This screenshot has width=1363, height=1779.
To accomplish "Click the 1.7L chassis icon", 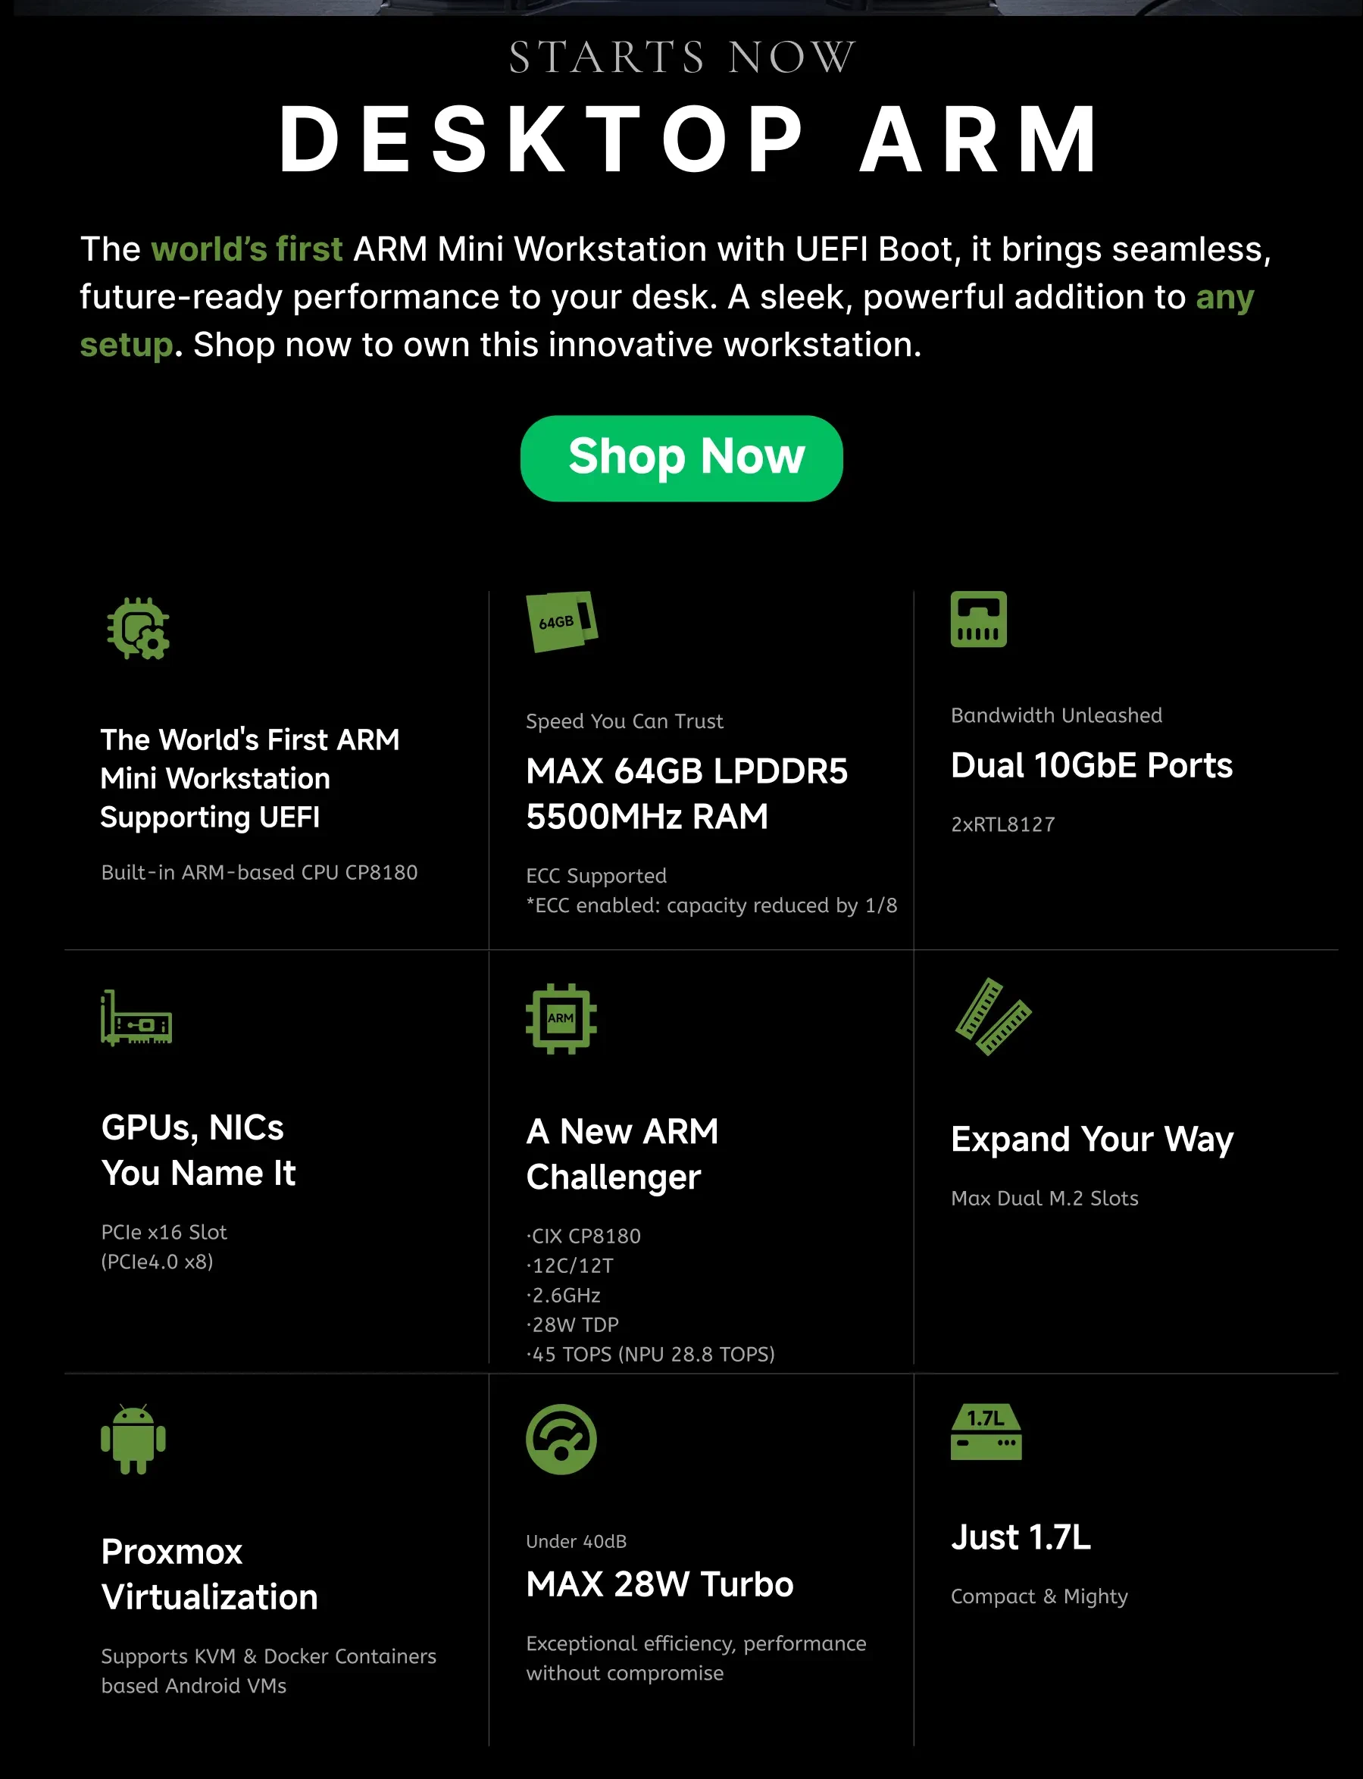I will tap(986, 1432).
